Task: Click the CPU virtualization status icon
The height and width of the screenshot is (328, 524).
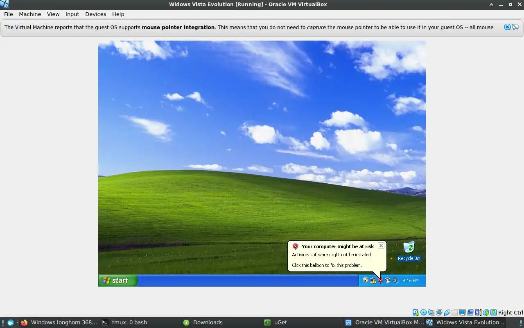Action: [478, 312]
